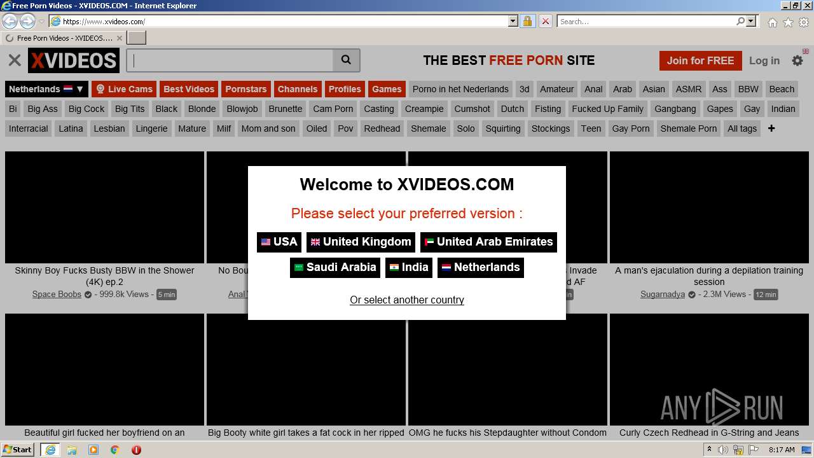Focus the address bar URL field
The width and height of the screenshot is (814, 458).
point(283,21)
